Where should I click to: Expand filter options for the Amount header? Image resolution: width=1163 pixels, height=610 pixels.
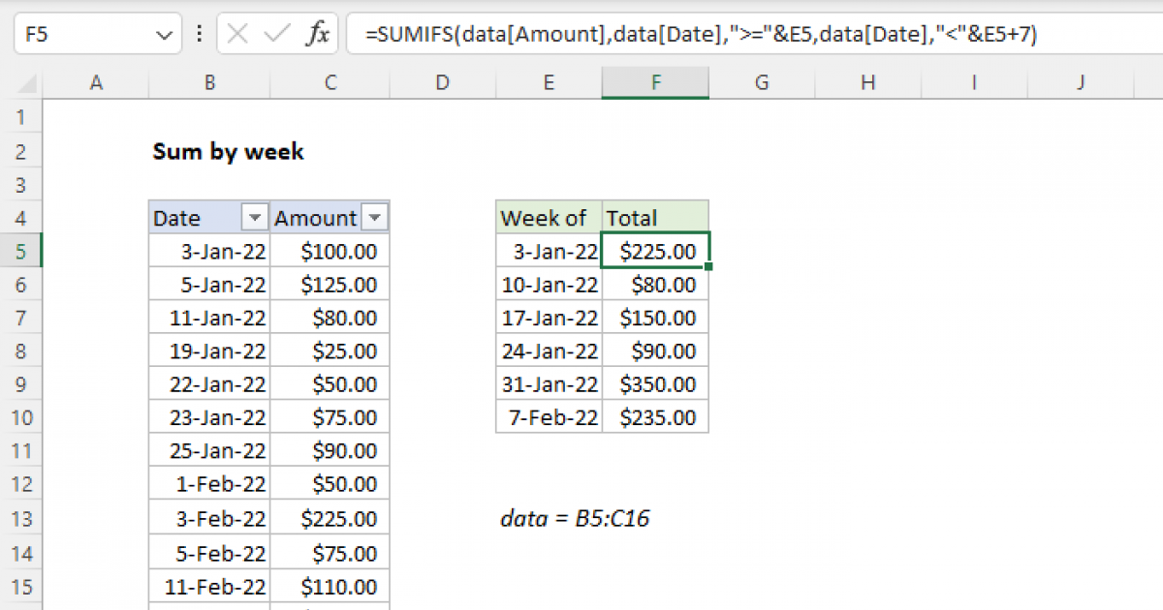(375, 217)
